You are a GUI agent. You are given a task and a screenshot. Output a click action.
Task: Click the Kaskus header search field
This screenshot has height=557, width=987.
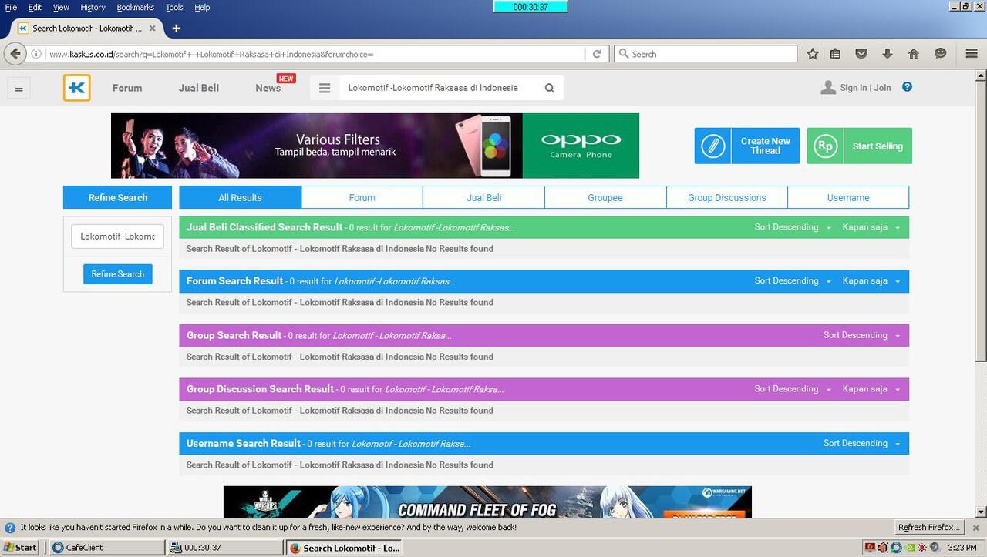point(441,88)
